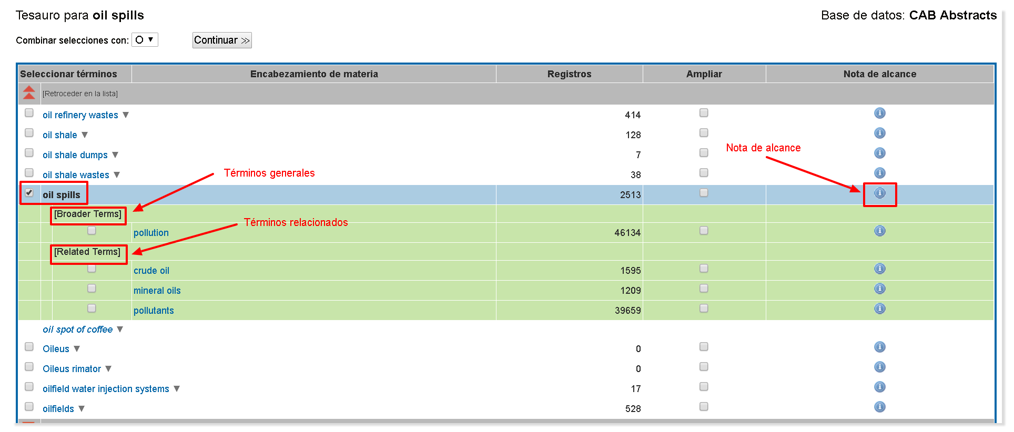Tick Ampliar checkbox for oil refinery wastes
The image size is (1014, 432).
pyautogui.click(x=704, y=113)
